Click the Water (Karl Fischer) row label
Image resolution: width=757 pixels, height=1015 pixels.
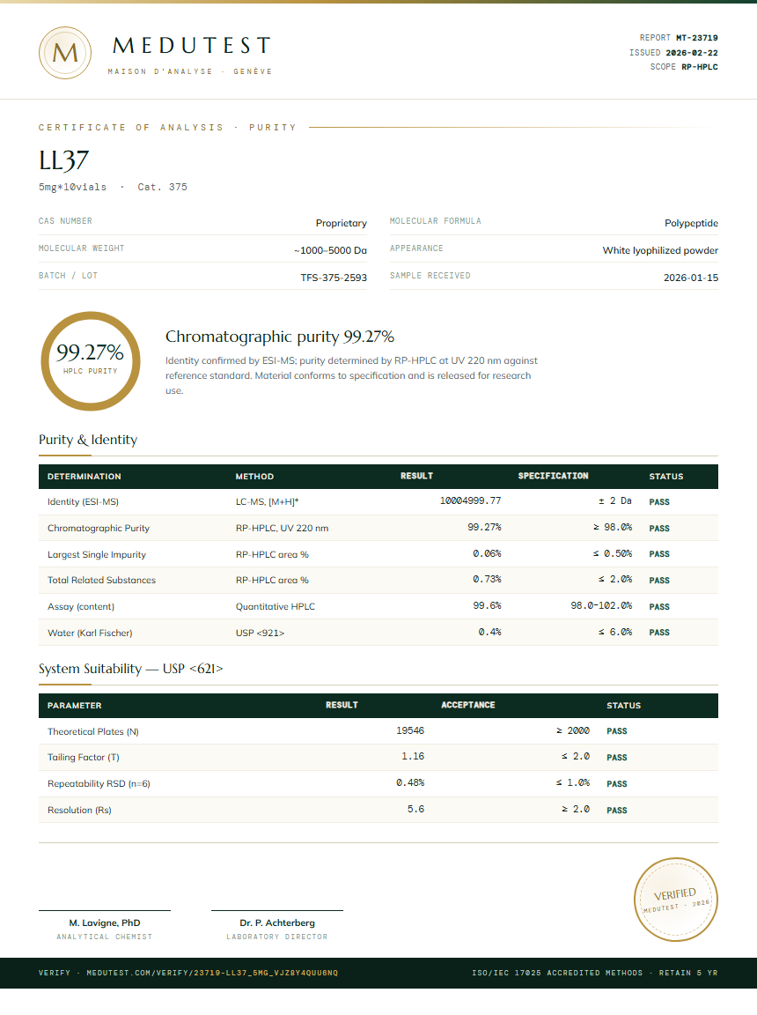tap(90, 633)
